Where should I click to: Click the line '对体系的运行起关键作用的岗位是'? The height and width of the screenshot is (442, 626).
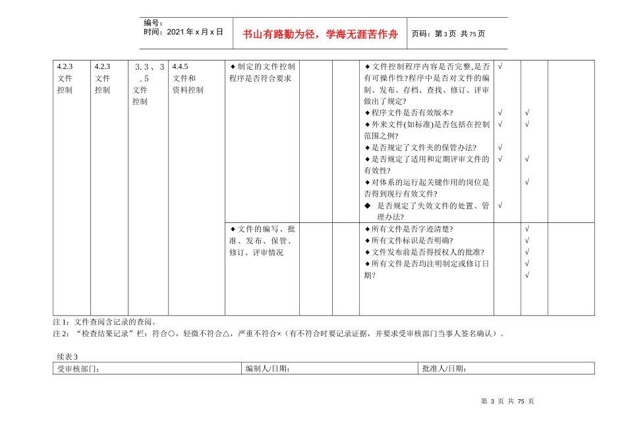[427, 182]
